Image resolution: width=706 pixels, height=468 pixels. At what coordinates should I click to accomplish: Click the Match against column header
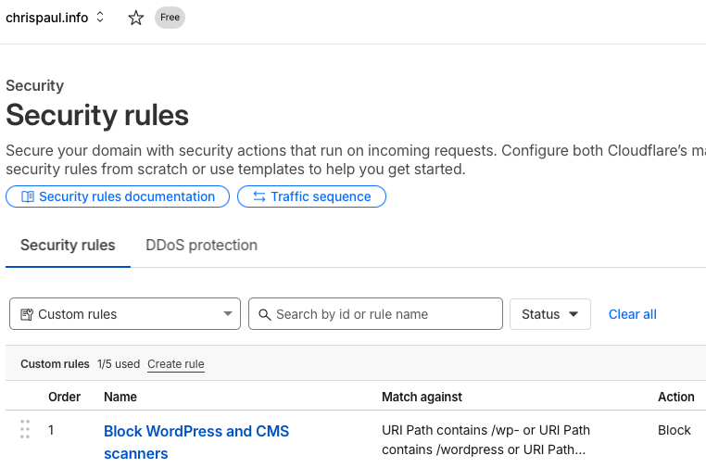[x=422, y=397]
